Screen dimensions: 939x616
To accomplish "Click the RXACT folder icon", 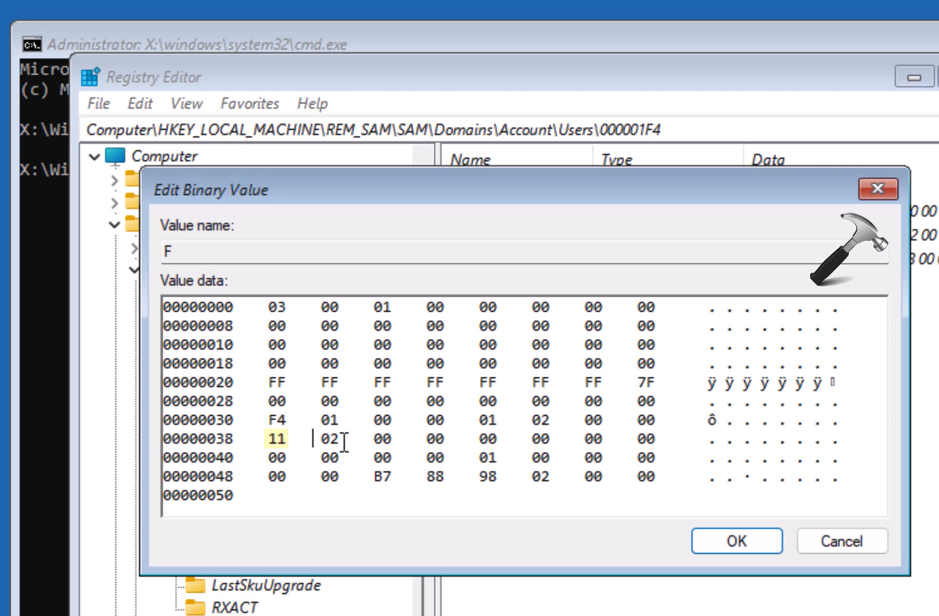I will tap(195, 607).
